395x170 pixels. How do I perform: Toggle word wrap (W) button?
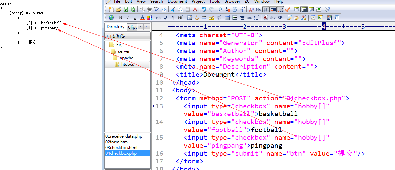point(266,9)
